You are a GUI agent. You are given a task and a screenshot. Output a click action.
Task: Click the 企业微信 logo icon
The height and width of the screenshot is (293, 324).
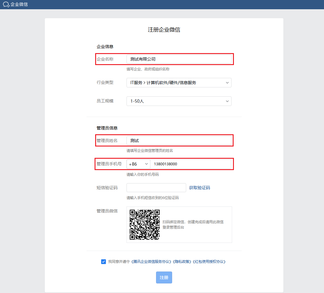click(x=6, y=4)
